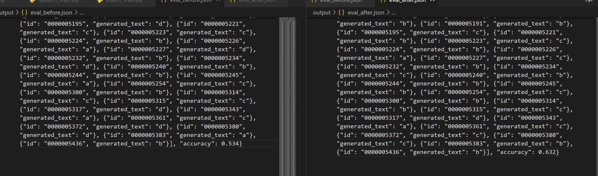The height and width of the screenshot is (176, 598).
Task: Open the ellipsis breadcrumb in right editor
Action: point(394,12)
